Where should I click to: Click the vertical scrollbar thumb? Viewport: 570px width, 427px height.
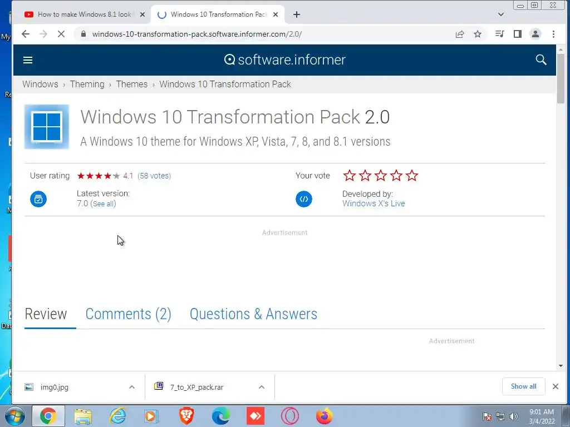point(560,78)
